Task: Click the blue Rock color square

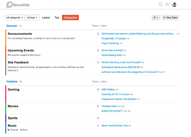Action: tap(21, 130)
